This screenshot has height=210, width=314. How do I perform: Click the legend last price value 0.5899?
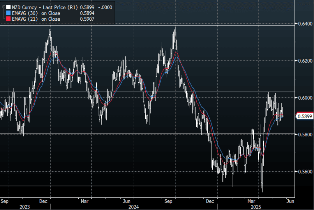click(87, 7)
